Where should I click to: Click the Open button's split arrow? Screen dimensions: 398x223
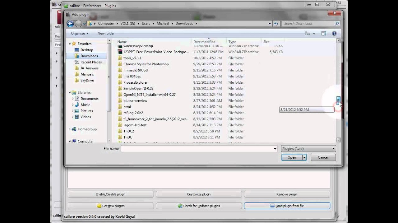(304, 157)
